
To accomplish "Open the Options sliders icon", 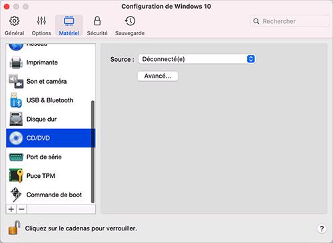I will (x=41, y=21).
